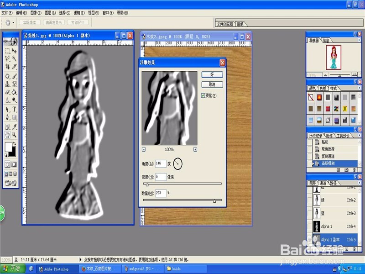Select the Move tool
The image size is (365, 274).
(x=14, y=51)
